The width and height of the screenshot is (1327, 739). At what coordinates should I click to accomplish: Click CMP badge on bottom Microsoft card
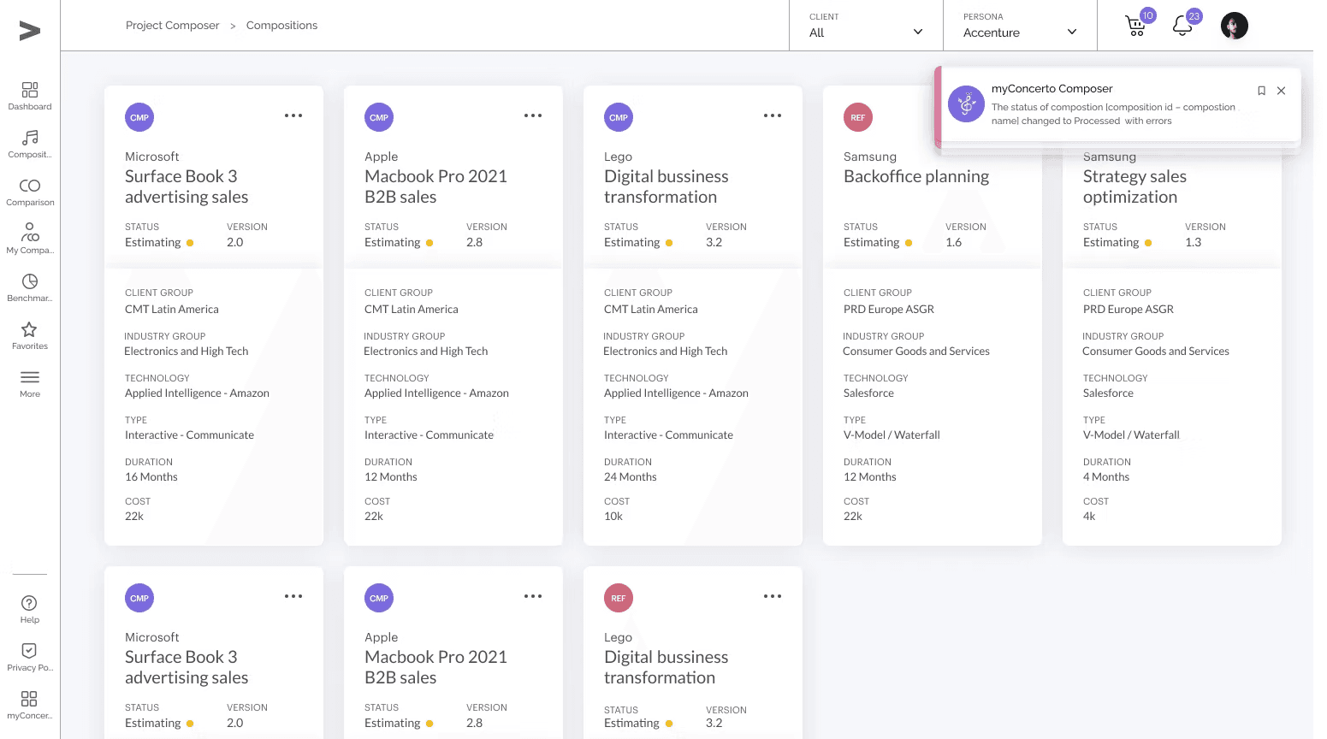tap(139, 598)
